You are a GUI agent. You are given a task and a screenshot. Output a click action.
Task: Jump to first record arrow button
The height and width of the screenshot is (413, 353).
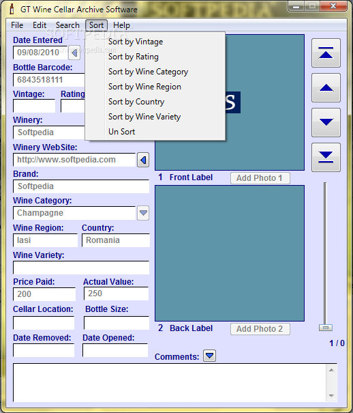point(326,53)
